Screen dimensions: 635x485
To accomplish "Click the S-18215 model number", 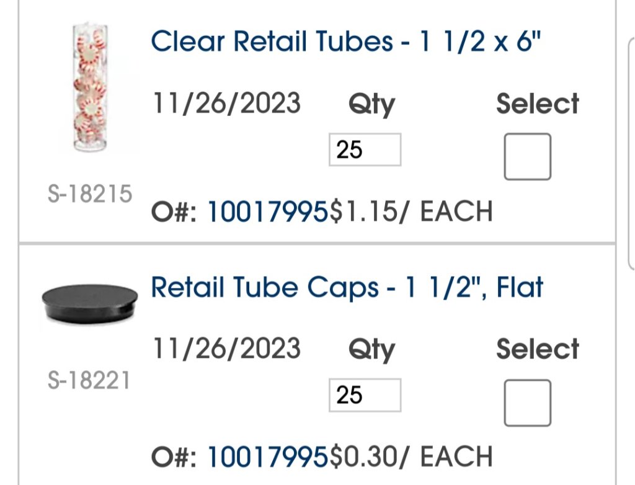I will pyautogui.click(x=90, y=194).
